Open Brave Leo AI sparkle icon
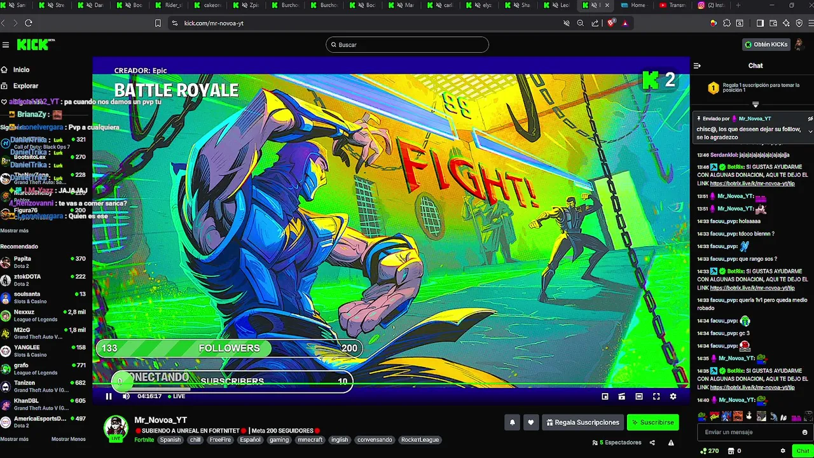This screenshot has width=814, height=458. pyautogui.click(x=786, y=23)
